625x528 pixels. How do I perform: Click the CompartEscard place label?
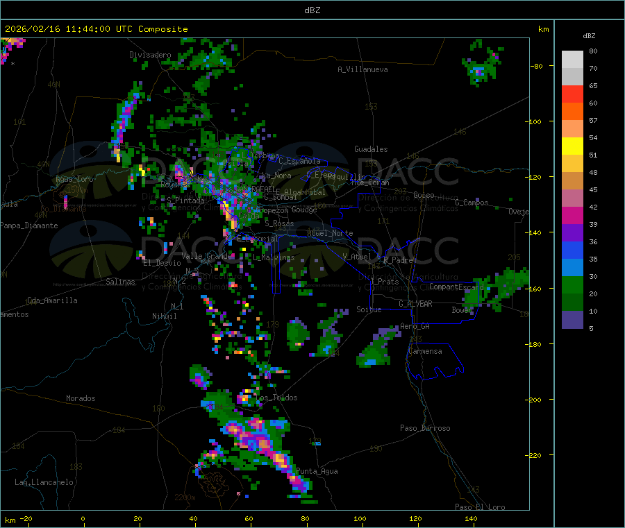click(456, 287)
